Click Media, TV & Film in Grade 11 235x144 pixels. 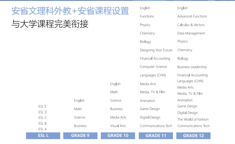pyautogui.click(x=152, y=92)
